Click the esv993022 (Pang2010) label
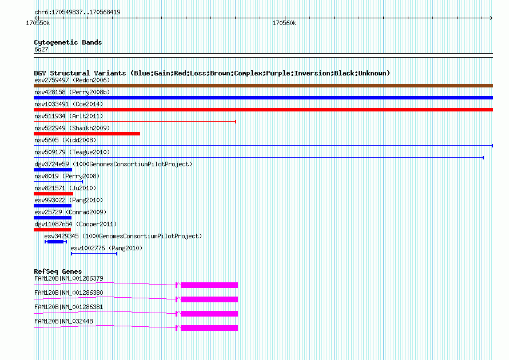Image resolution: width=509 pixels, height=360 pixels. [69, 200]
